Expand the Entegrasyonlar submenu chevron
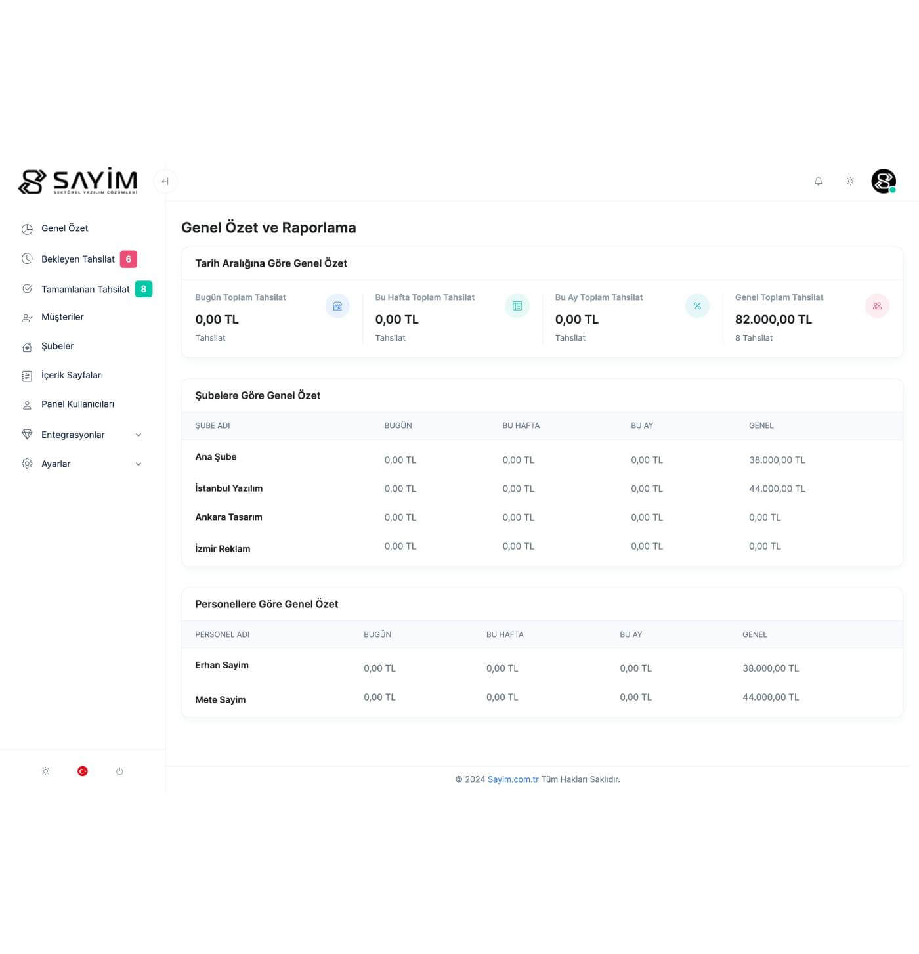This screenshot has height=954, width=919. tap(139, 435)
